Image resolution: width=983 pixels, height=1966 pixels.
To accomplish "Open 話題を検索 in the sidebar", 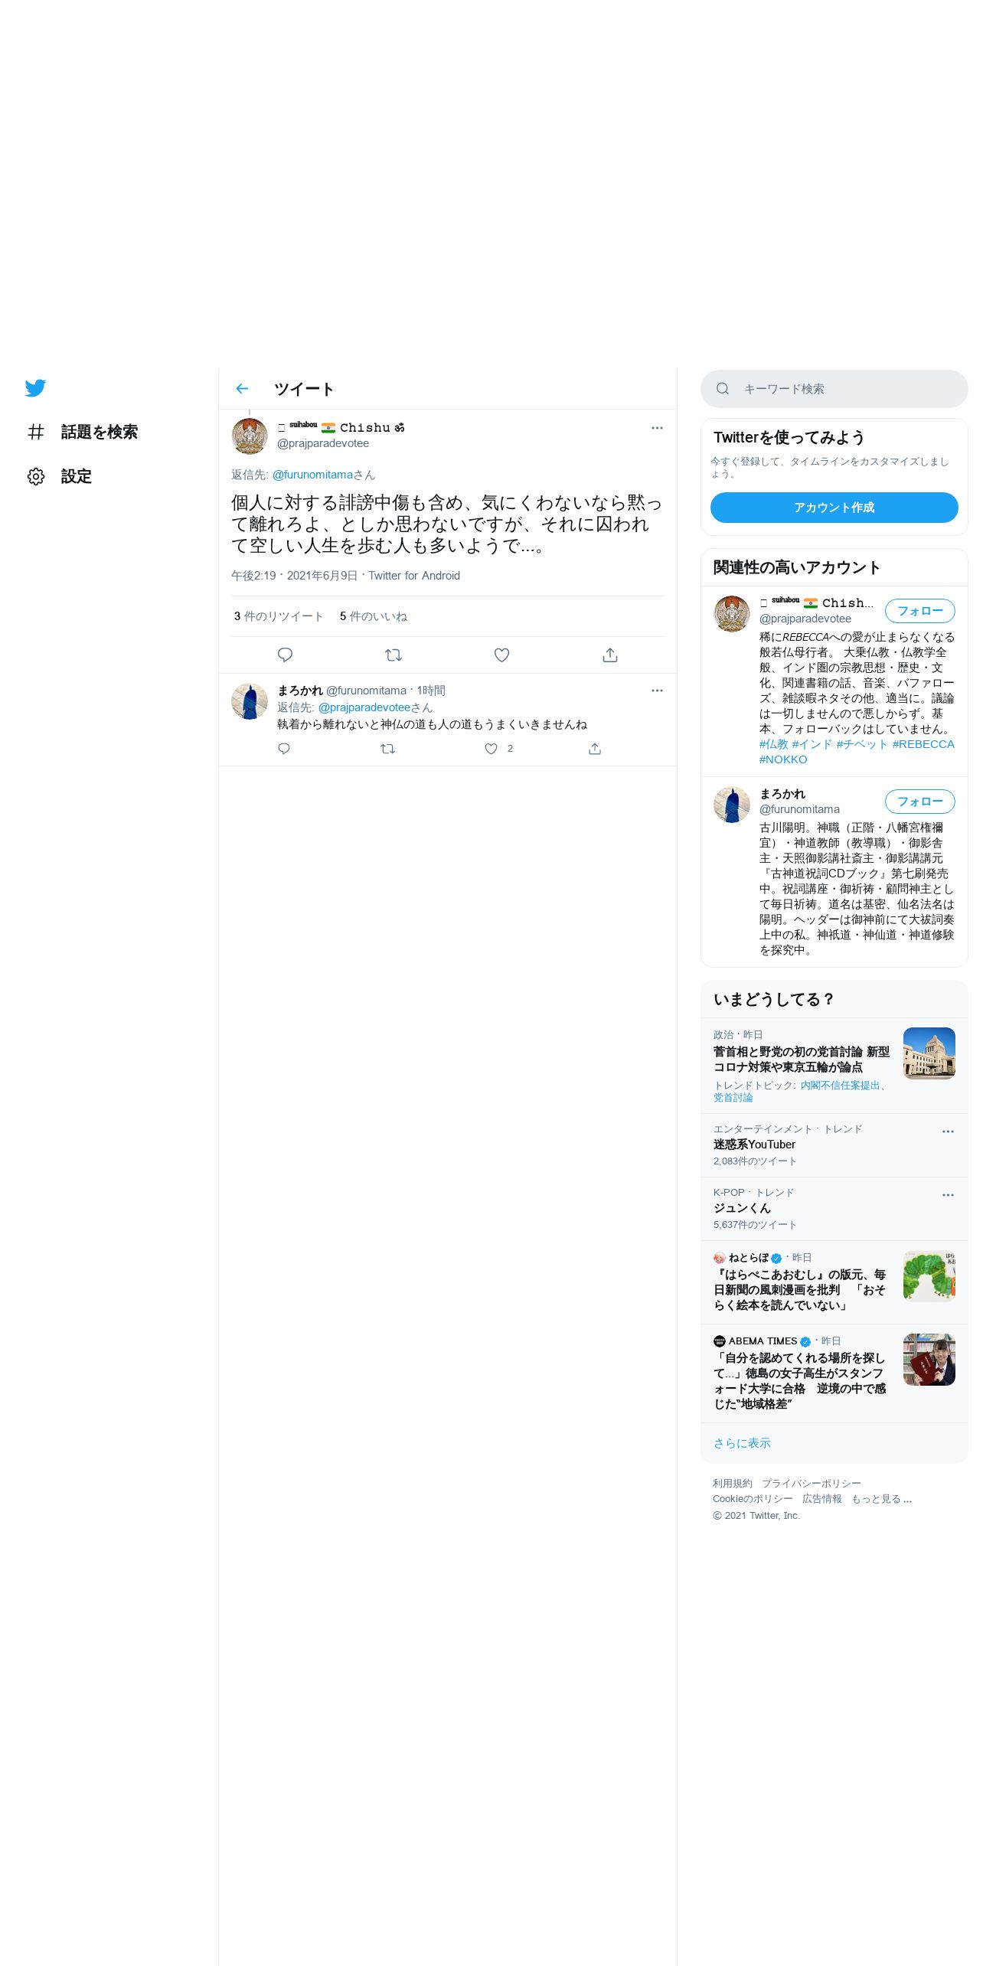I will tap(83, 432).
